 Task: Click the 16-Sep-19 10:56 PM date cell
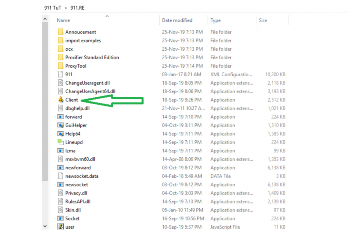(183, 218)
